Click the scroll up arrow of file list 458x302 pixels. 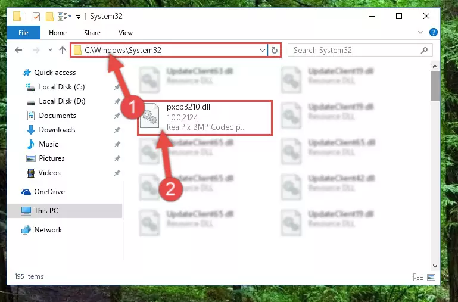click(x=435, y=67)
